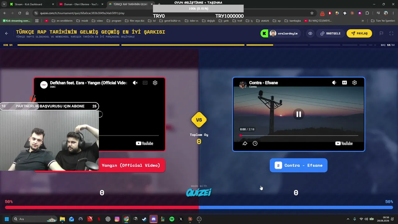
Task: Open the X app from the taskbar
Action: [181, 219]
